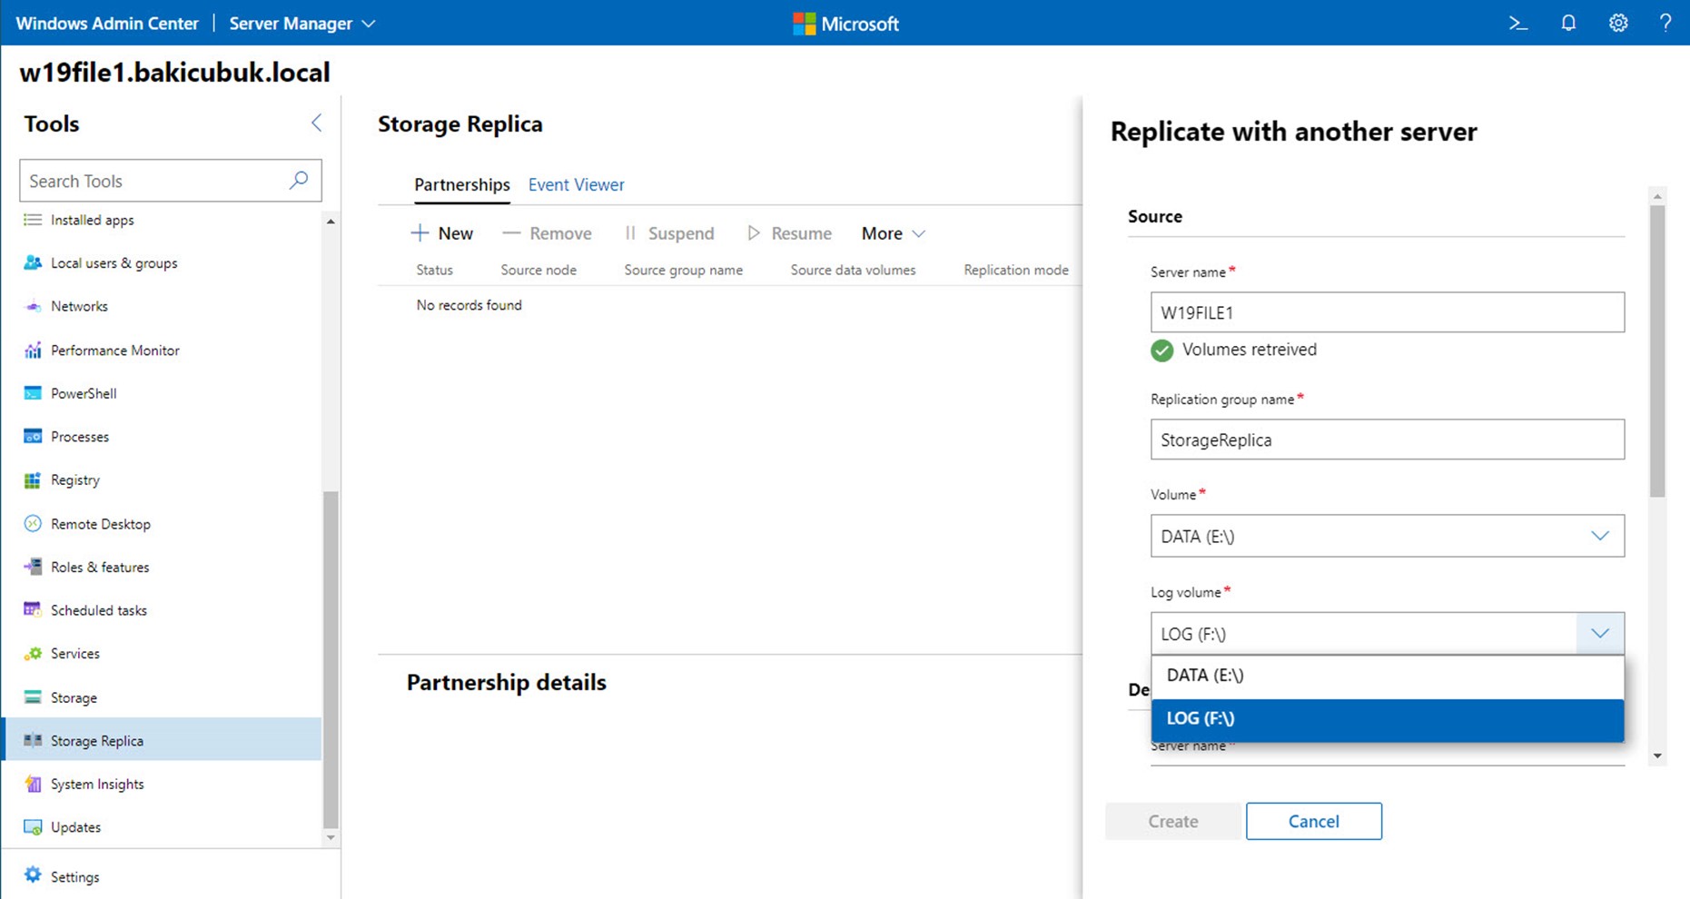The height and width of the screenshot is (899, 1690).
Task: Click the search magnifier icon in Tools
Action: 299,180
